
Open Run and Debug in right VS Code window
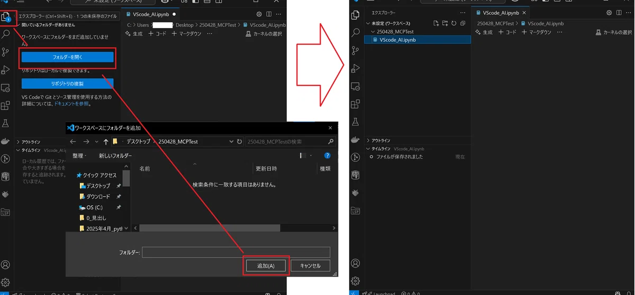click(356, 68)
